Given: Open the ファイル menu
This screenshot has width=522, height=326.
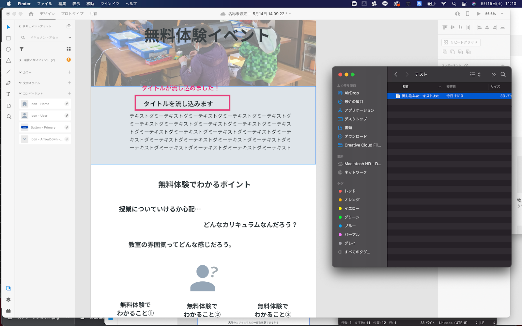Looking at the screenshot, I should click(45, 4).
